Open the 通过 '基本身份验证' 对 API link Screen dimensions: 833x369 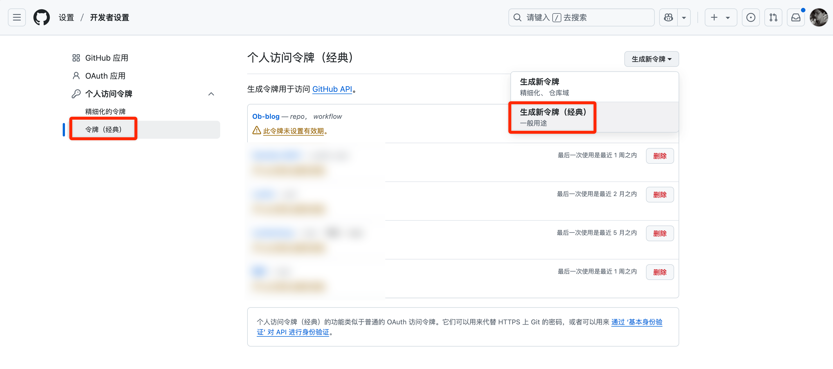(460, 327)
